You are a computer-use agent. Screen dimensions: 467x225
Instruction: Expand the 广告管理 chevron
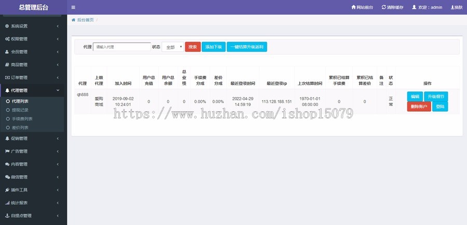point(58,151)
